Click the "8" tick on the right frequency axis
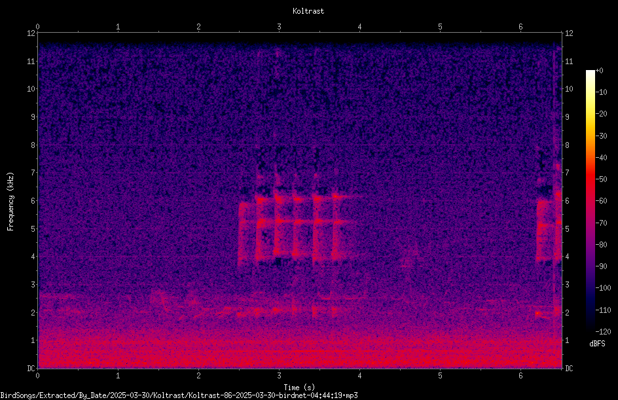Image resolution: width=618 pixels, height=400 pixels. point(567,145)
